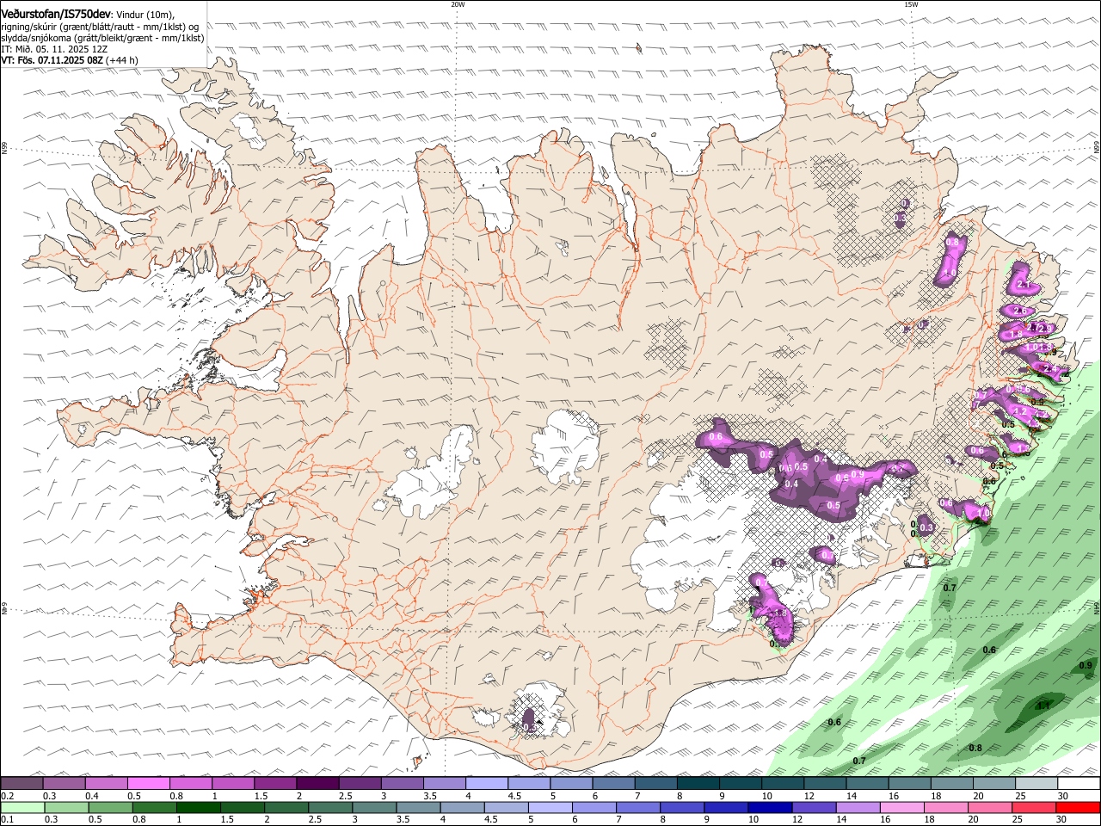Pick the lilac bottom-row swatch labeled 14
Viewport: 1101px width, 826px height.
(858, 807)
